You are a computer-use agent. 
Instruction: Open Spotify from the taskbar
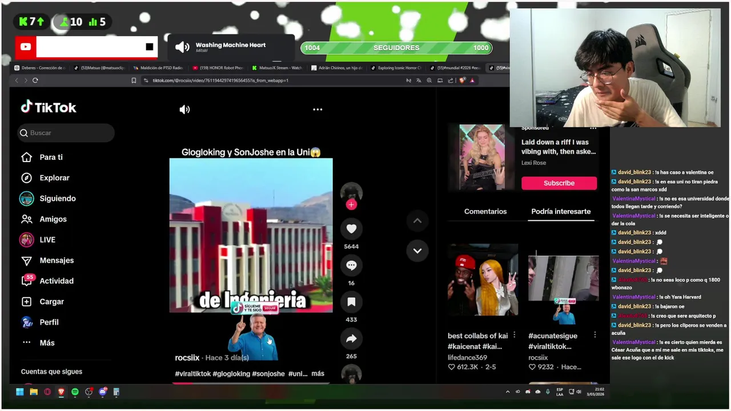tap(75, 392)
